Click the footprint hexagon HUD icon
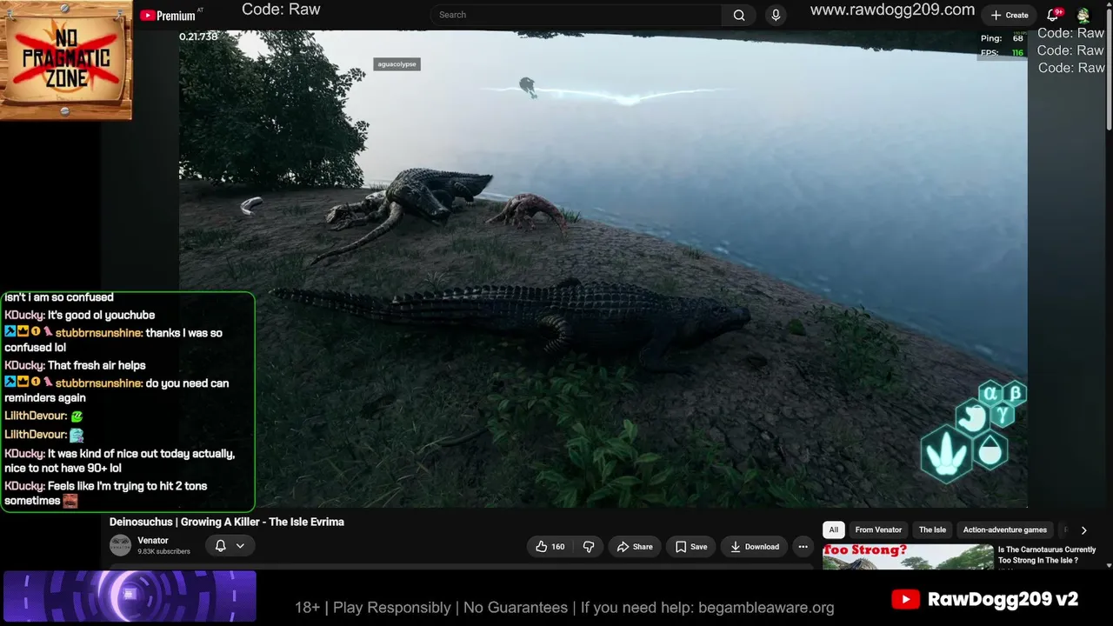Image resolution: width=1113 pixels, height=626 pixels. click(945, 452)
